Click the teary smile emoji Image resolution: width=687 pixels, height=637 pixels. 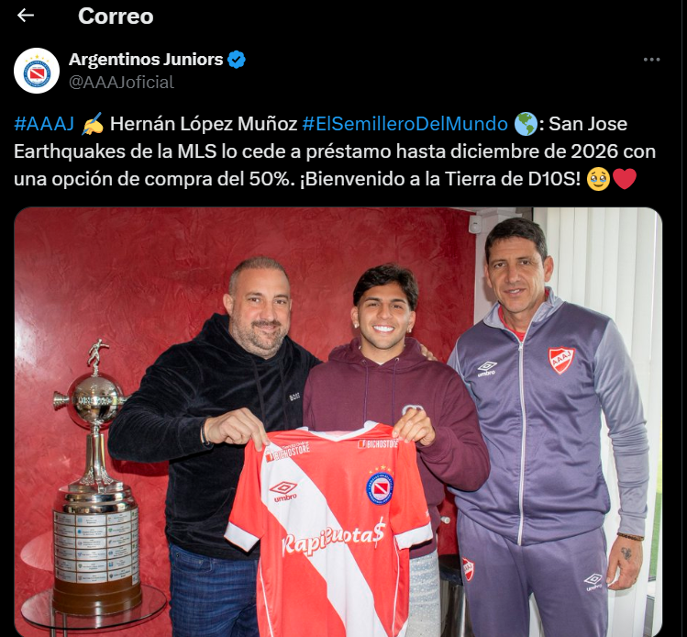pyautogui.click(x=598, y=179)
